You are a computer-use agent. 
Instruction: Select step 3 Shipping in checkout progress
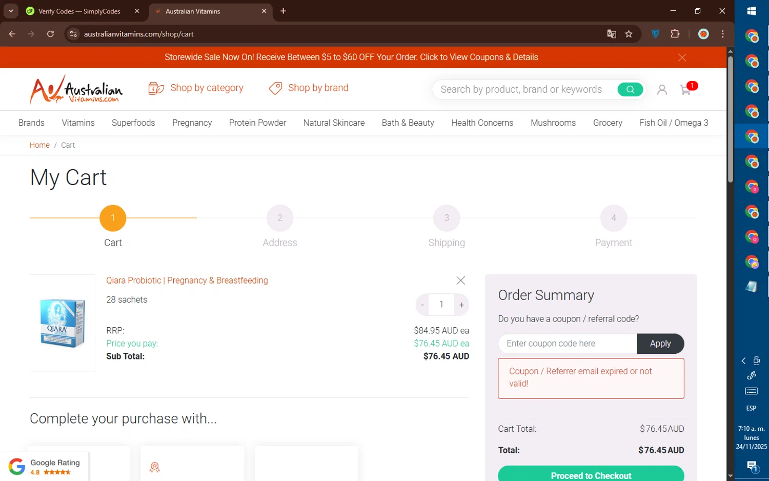click(447, 218)
